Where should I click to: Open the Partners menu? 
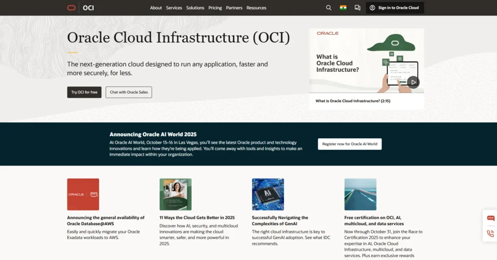[x=234, y=8]
